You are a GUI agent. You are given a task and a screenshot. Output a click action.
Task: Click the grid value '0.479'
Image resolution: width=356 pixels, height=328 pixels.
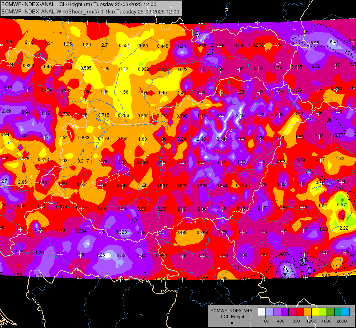[104, 138]
